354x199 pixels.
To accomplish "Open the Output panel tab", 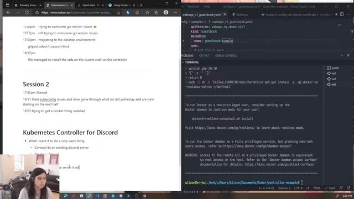I will (204, 55).
